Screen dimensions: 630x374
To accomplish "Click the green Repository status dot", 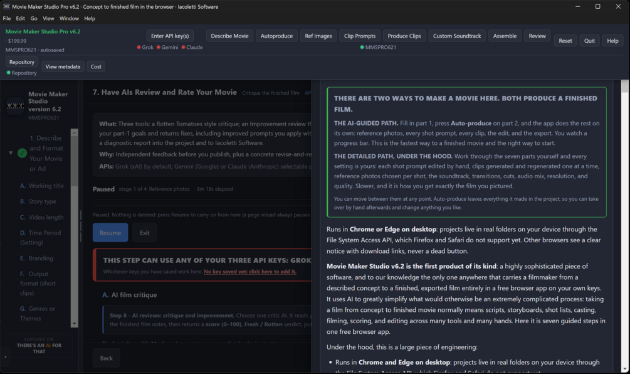I will point(8,73).
